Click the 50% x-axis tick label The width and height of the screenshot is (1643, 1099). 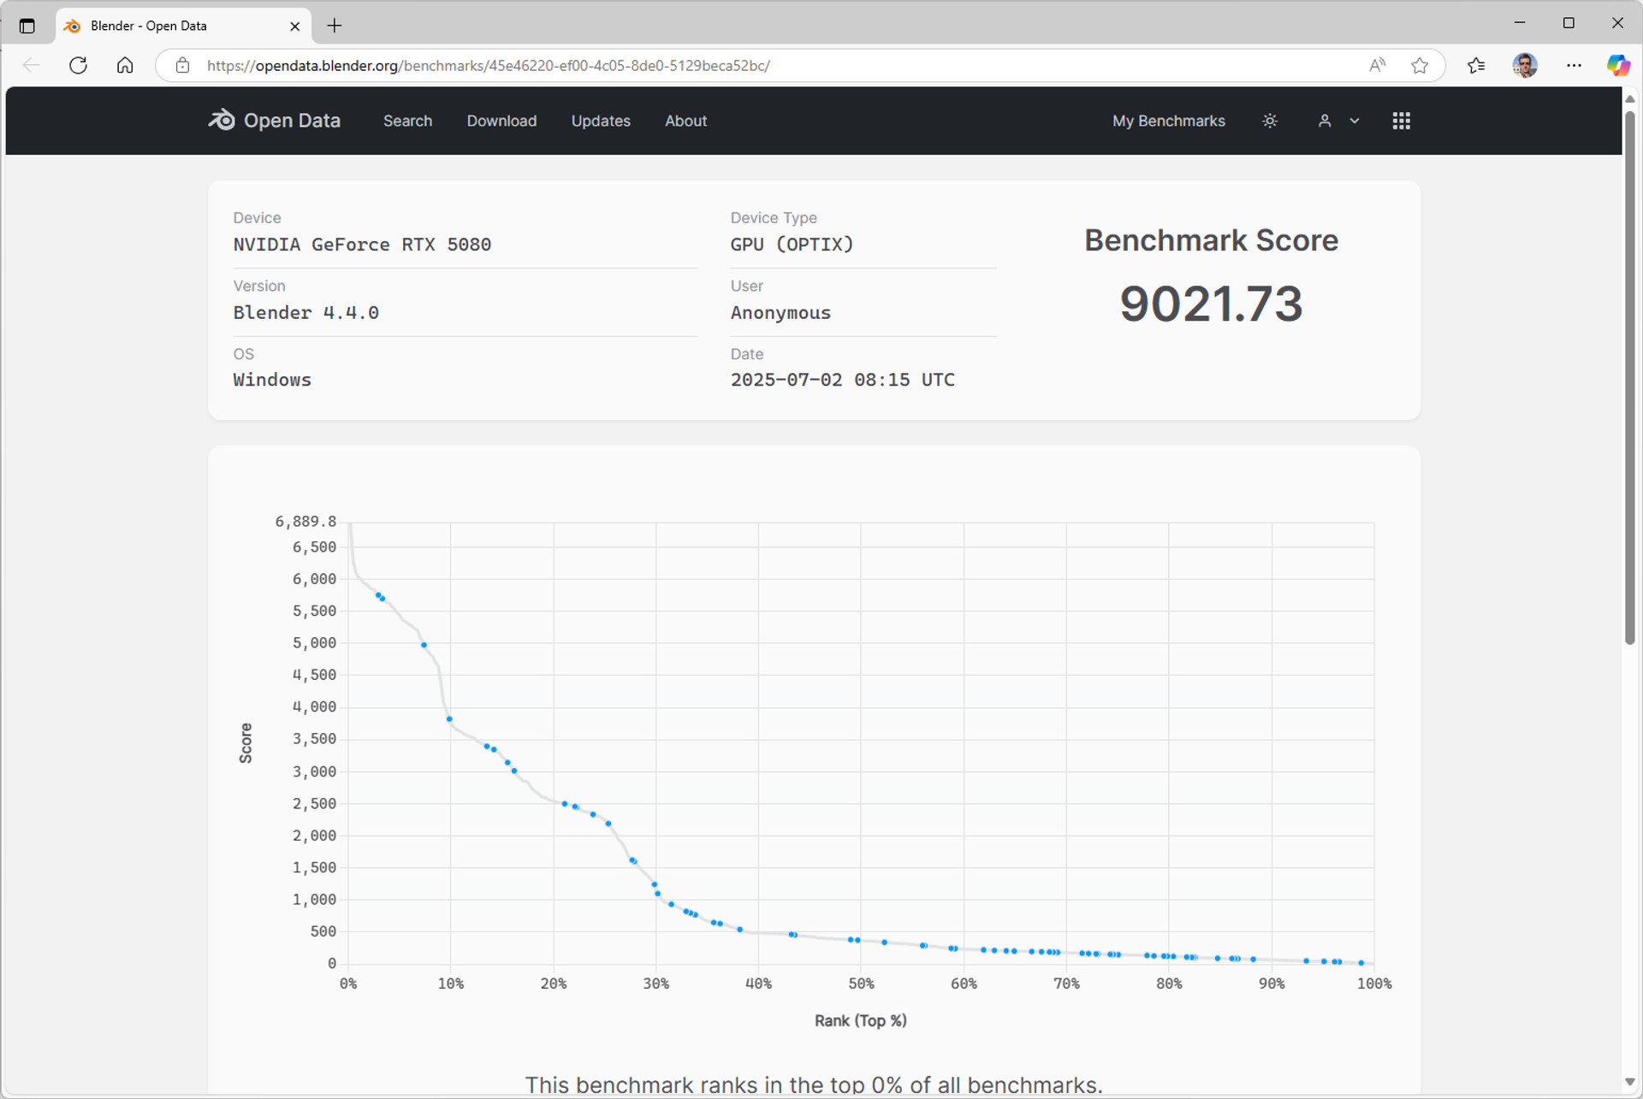pos(861,984)
